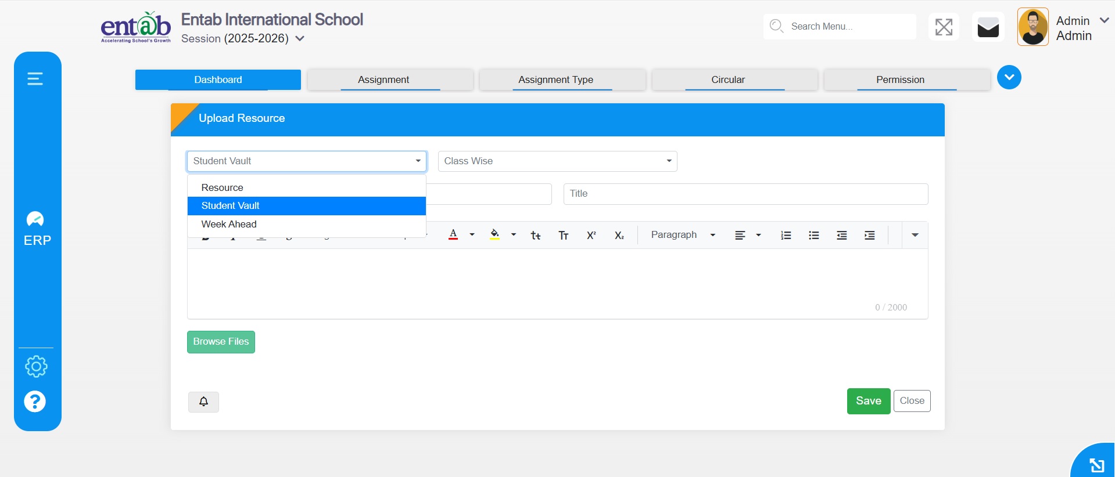
Task: Click the green Save button
Action: [x=868, y=401]
